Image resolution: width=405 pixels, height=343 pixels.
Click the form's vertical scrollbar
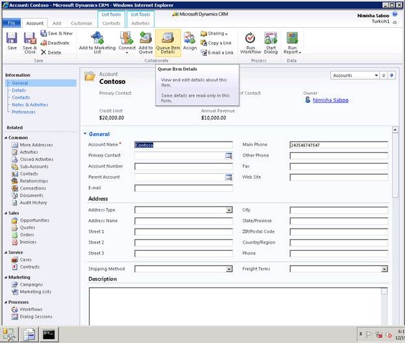[396, 195]
